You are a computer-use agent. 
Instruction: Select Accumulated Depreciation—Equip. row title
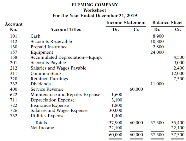(x=66, y=57)
